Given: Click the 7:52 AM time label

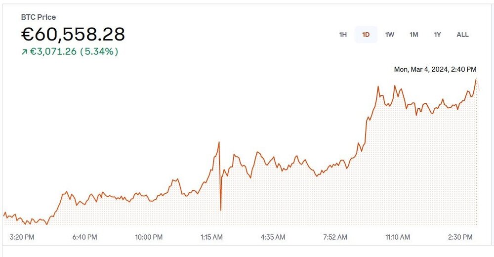Looking at the screenshot, I should 335,237.
